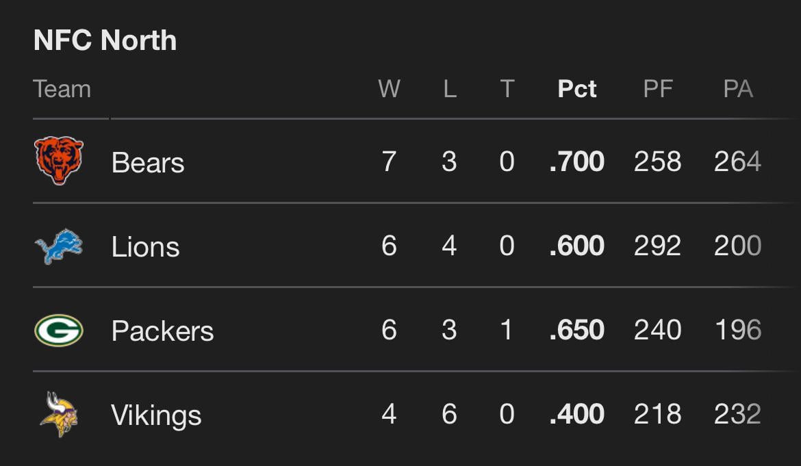The image size is (801, 466).
Task: Select the NFC North division heading
Action: [x=105, y=41]
